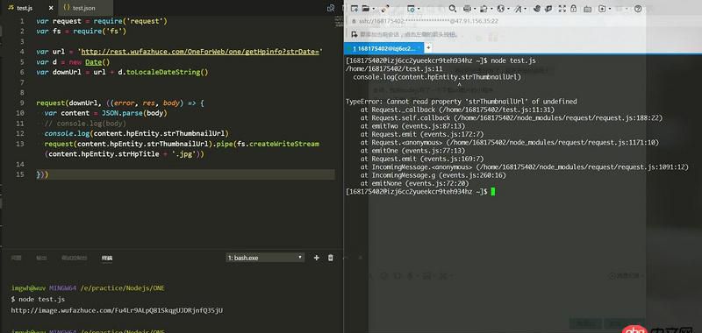
Task: Click the Print icon in Xshell toolbar
Action: coord(467,9)
